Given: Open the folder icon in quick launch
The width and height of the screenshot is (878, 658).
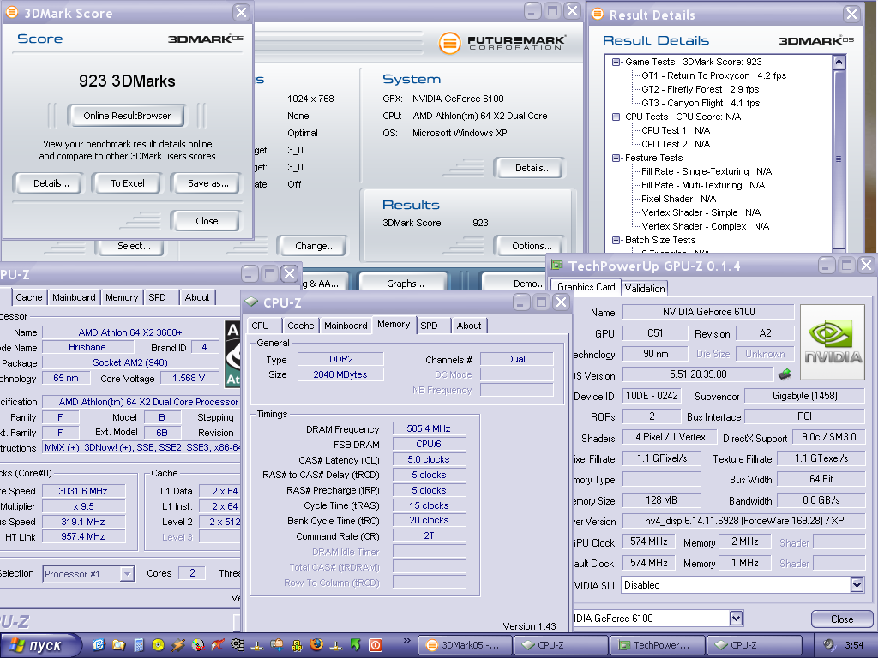Looking at the screenshot, I should coord(118,645).
